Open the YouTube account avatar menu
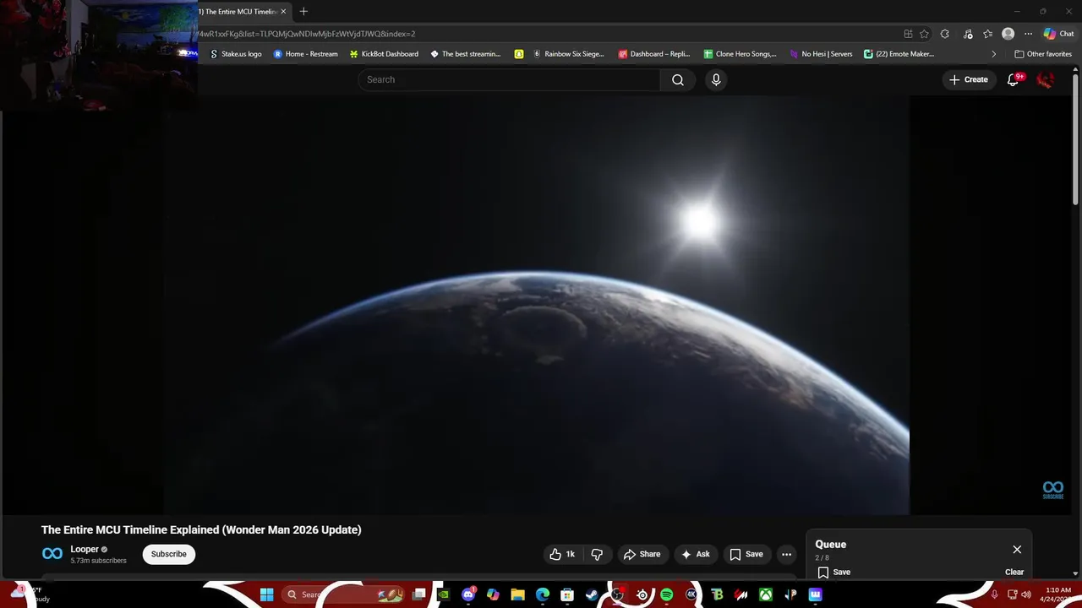 click(1046, 79)
